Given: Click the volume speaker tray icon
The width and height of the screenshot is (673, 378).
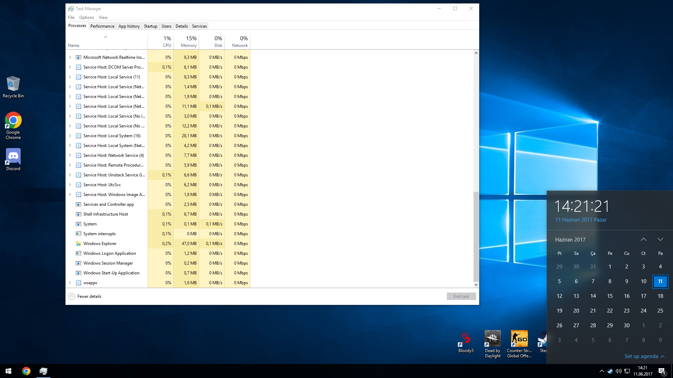Looking at the screenshot, I should [x=619, y=371].
